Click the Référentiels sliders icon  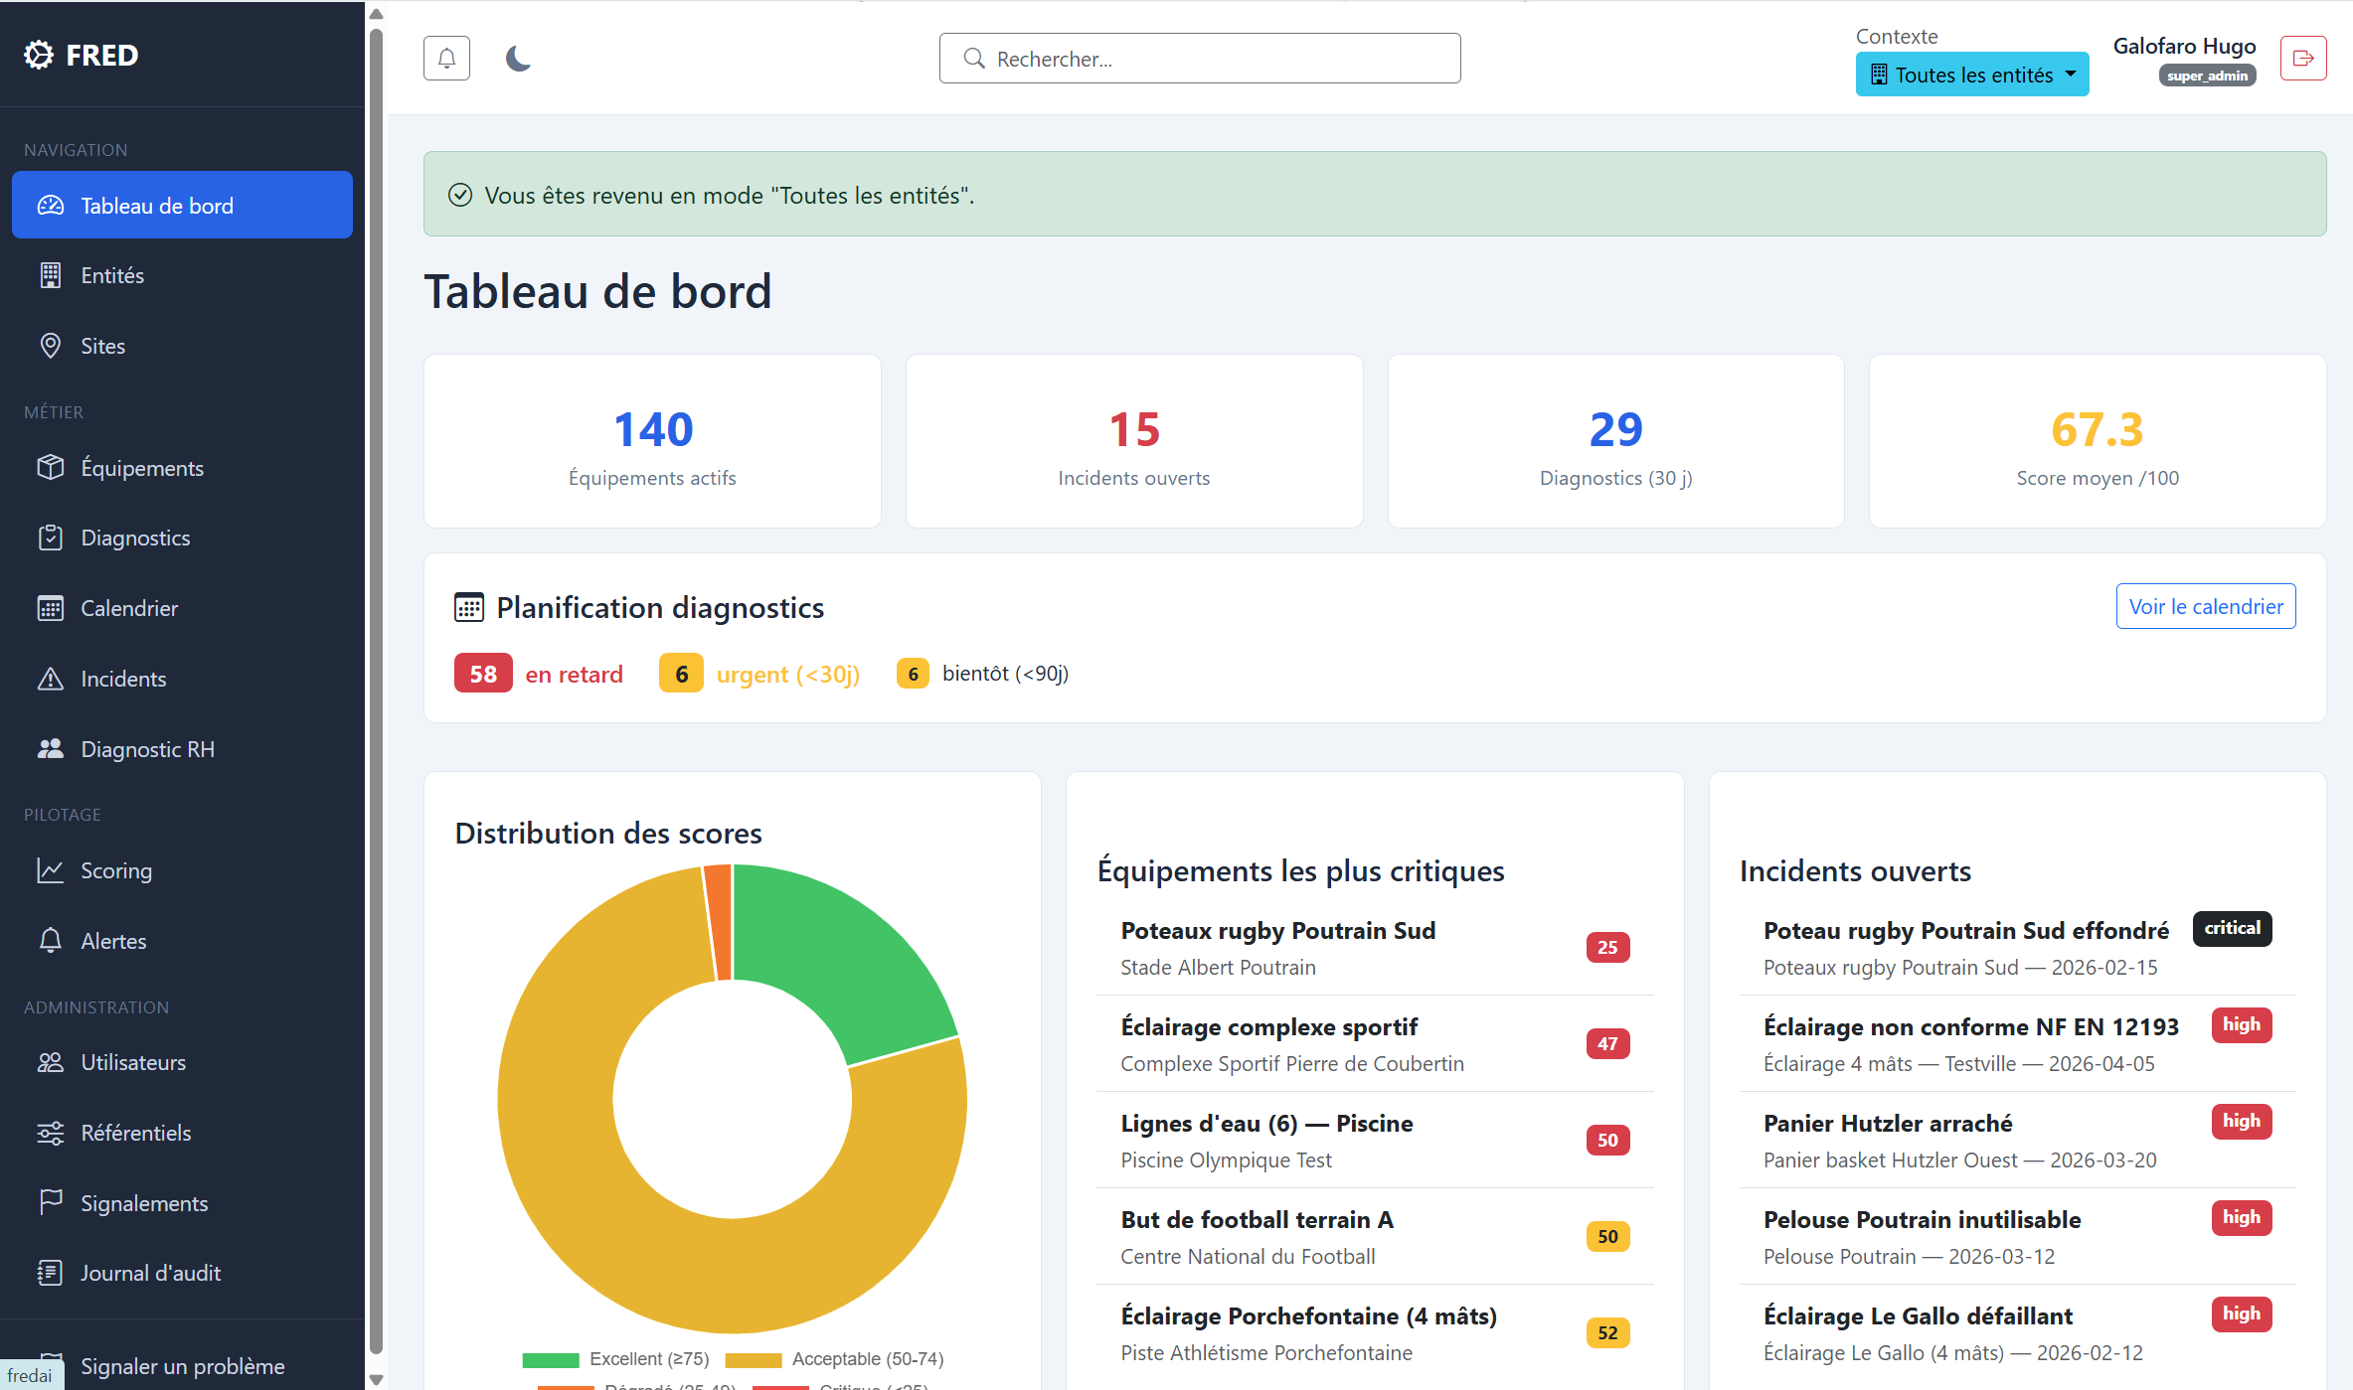[51, 1132]
